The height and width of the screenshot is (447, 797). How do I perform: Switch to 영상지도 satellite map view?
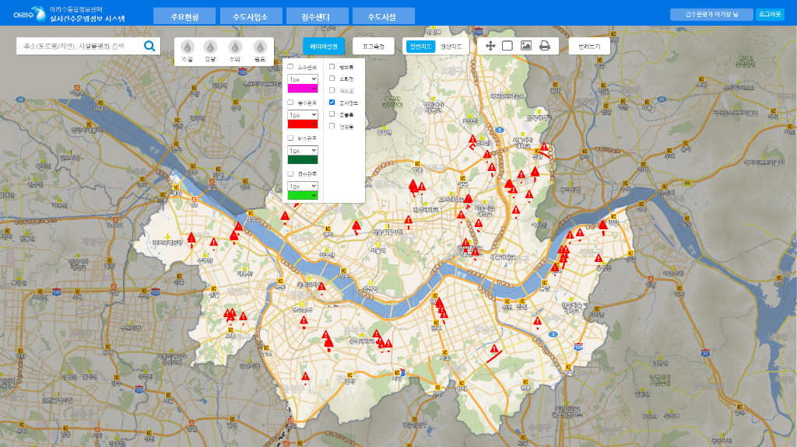(x=451, y=46)
